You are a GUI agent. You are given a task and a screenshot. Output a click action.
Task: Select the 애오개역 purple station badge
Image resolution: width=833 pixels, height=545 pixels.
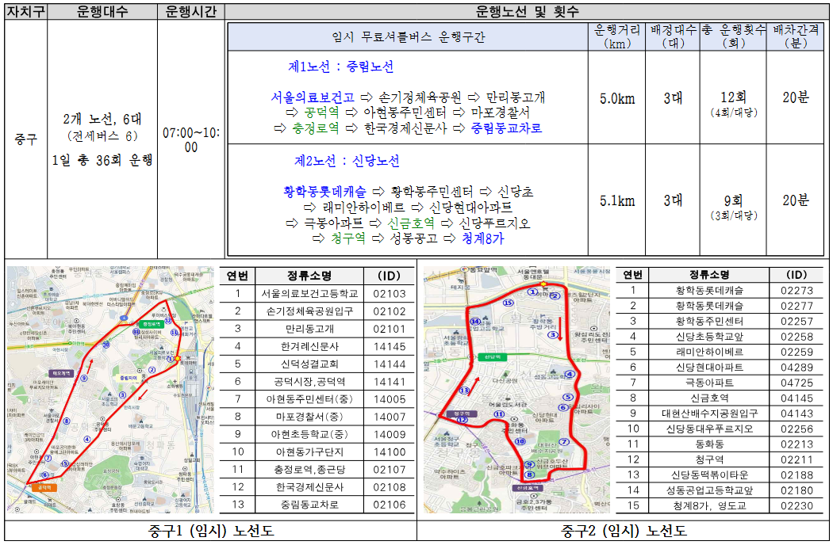[61, 374]
